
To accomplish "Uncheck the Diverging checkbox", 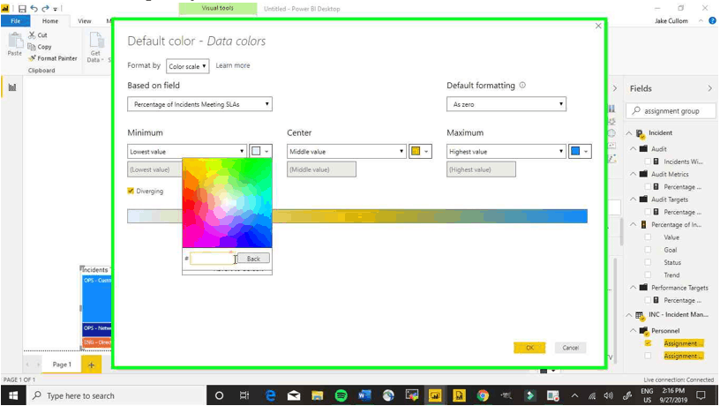I will (131, 191).
